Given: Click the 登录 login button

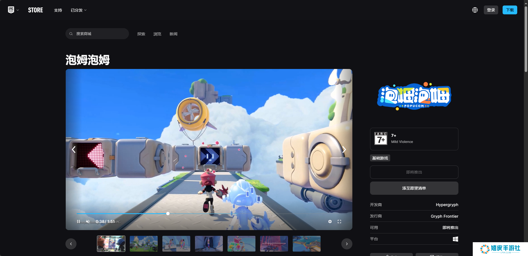Looking at the screenshot, I should coord(491,10).
